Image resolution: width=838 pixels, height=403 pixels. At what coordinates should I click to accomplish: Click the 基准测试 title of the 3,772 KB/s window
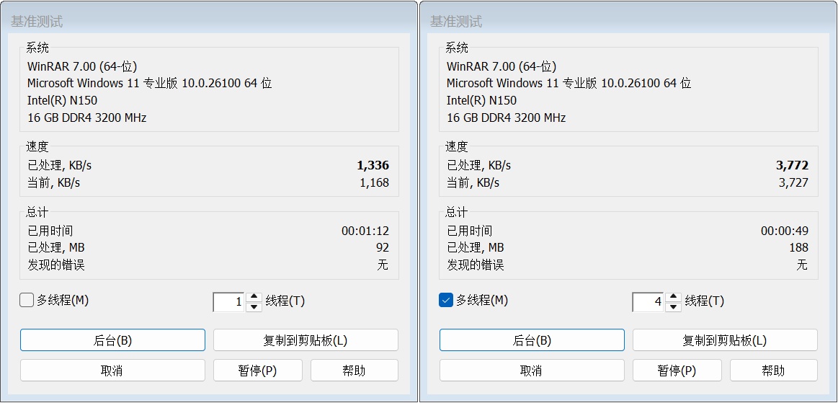point(456,22)
